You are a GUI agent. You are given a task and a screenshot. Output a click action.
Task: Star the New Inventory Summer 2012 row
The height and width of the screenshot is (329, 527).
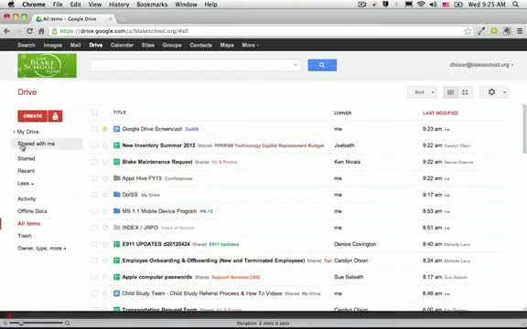click(x=105, y=145)
